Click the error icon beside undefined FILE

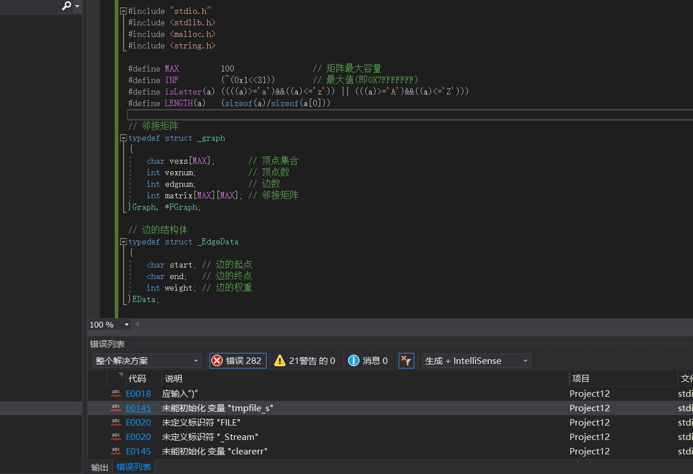click(116, 423)
